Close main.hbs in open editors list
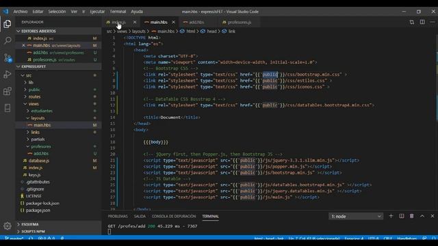The image size is (438, 246). (23, 46)
